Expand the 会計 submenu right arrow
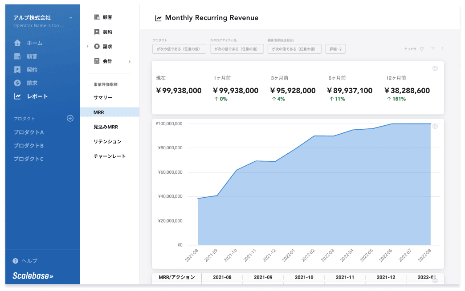 [x=130, y=61]
